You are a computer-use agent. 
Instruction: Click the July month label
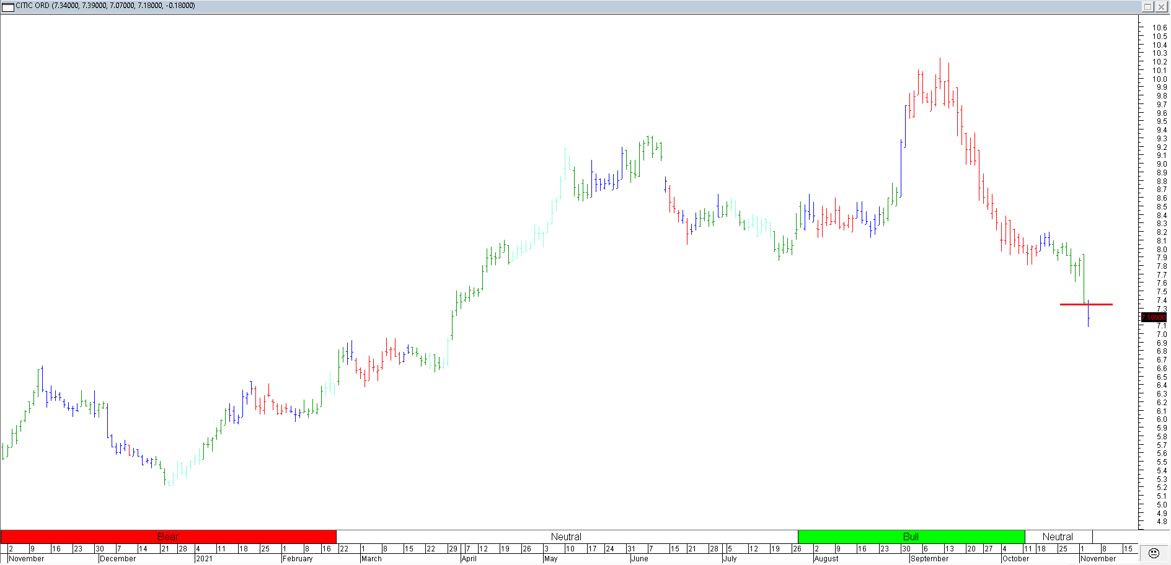point(730,559)
